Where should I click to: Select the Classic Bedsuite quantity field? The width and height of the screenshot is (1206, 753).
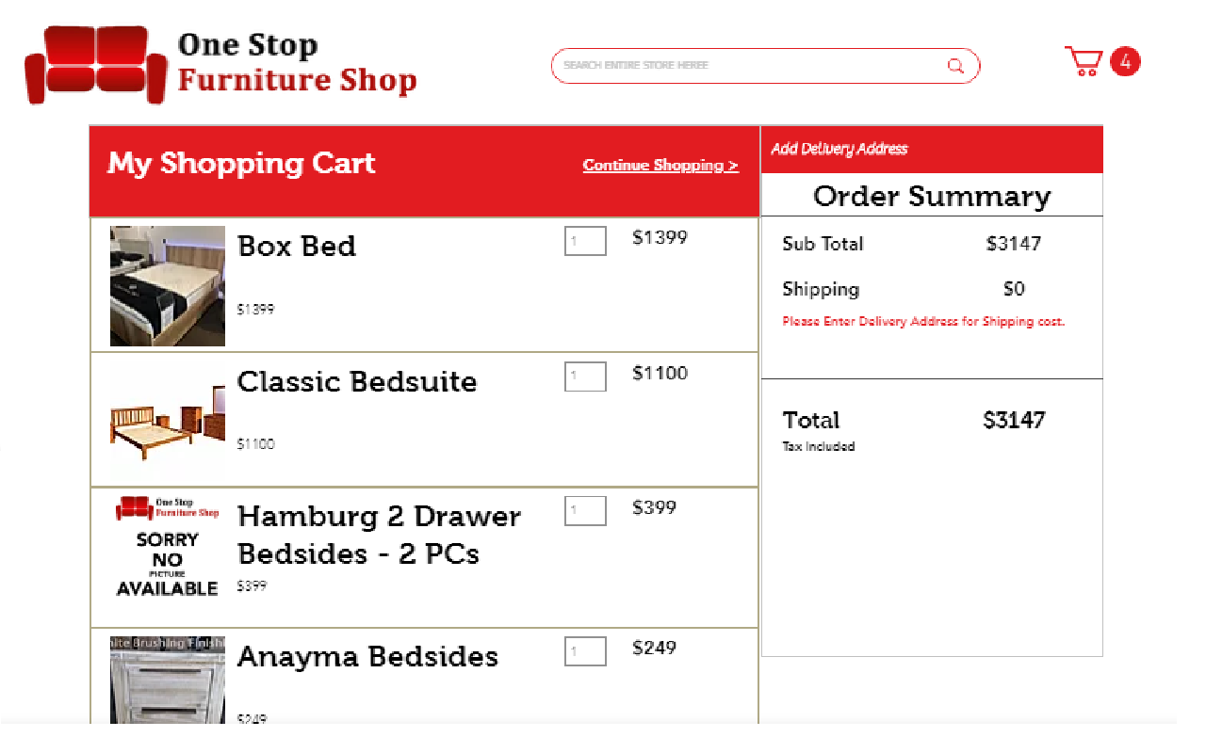coord(585,376)
